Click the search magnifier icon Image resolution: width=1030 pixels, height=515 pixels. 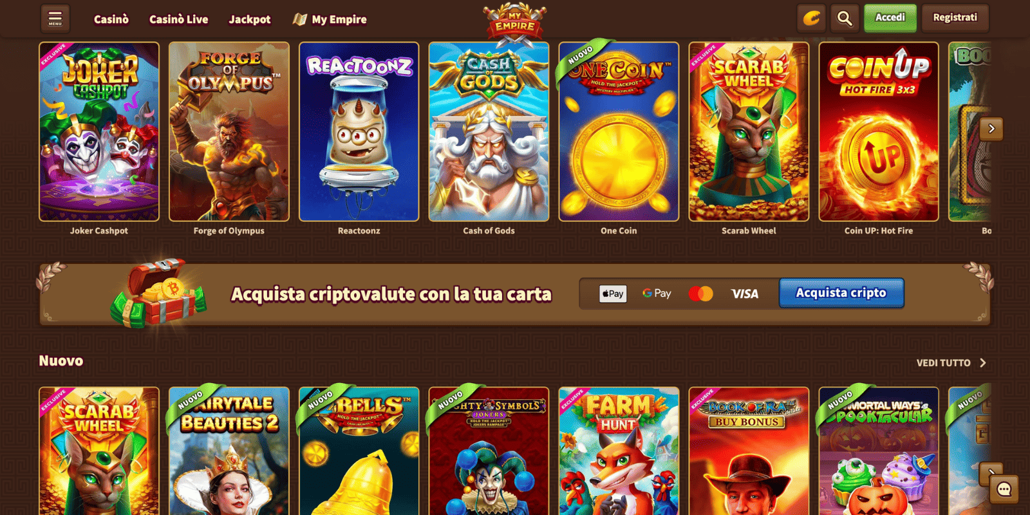point(845,19)
